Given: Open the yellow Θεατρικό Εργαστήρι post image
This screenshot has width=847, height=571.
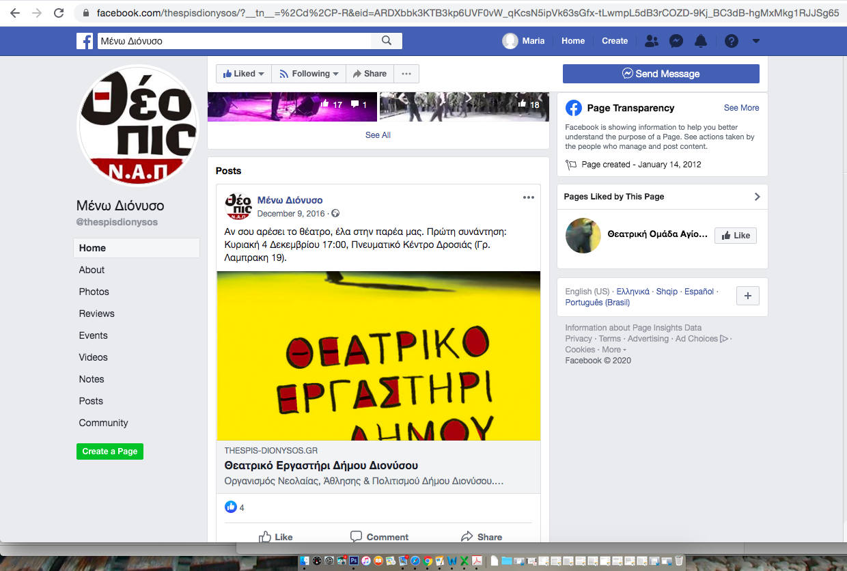Looking at the screenshot, I should pos(378,356).
